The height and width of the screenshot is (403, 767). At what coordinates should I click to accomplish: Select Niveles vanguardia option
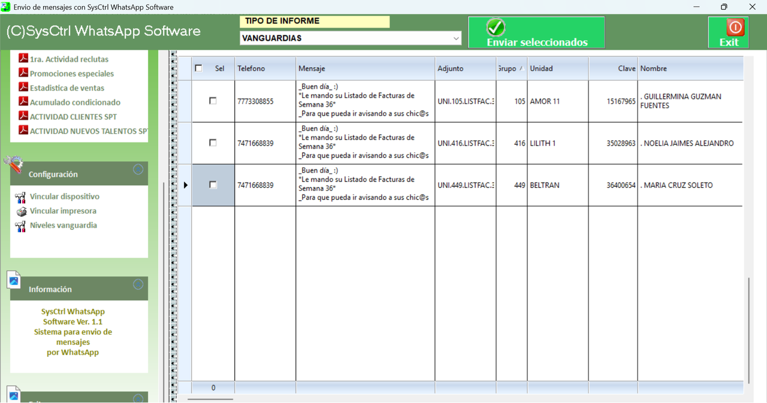[x=64, y=225]
